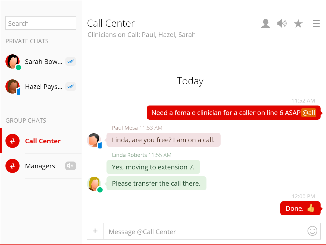This screenshot has height=245, width=326.
Task: Click Paul Mesa's avatar in conversation
Action: coord(94,140)
